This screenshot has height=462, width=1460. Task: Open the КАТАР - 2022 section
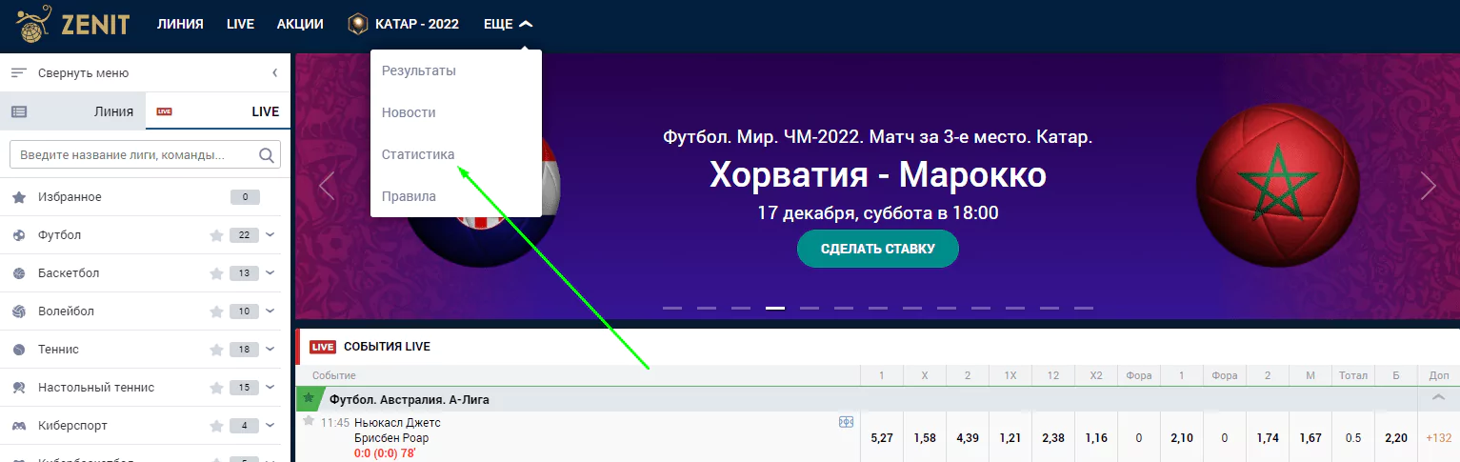404,24
